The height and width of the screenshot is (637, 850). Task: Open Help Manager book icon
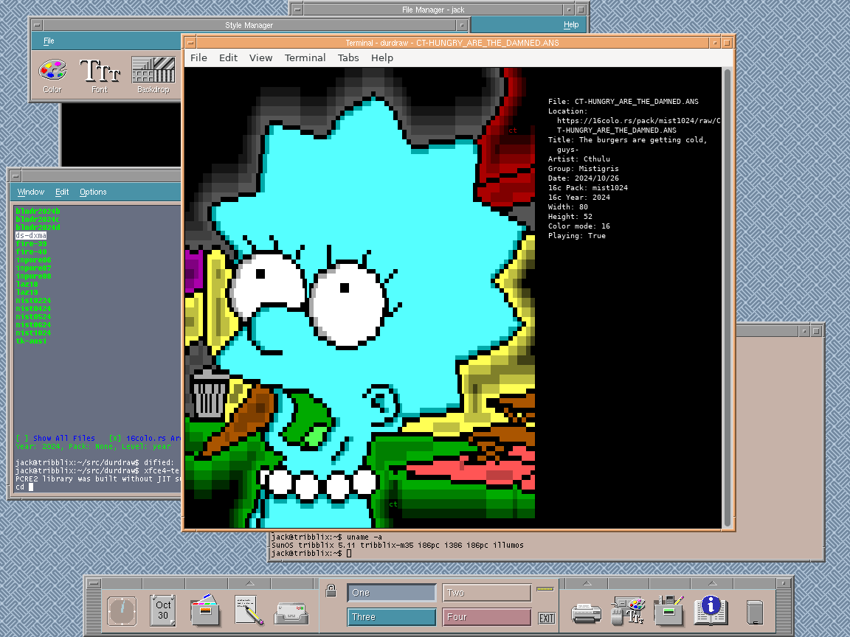[711, 610]
